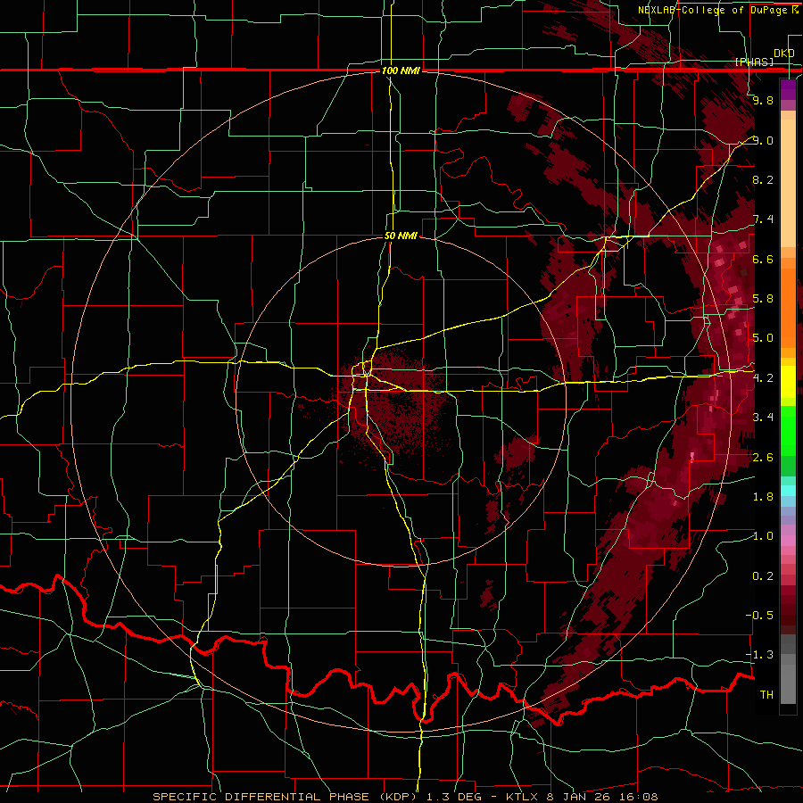The height and width of the screenshot is (803, 803).
Task: Click the purple top segment of color bar
Action: click(x=788, y=89)
